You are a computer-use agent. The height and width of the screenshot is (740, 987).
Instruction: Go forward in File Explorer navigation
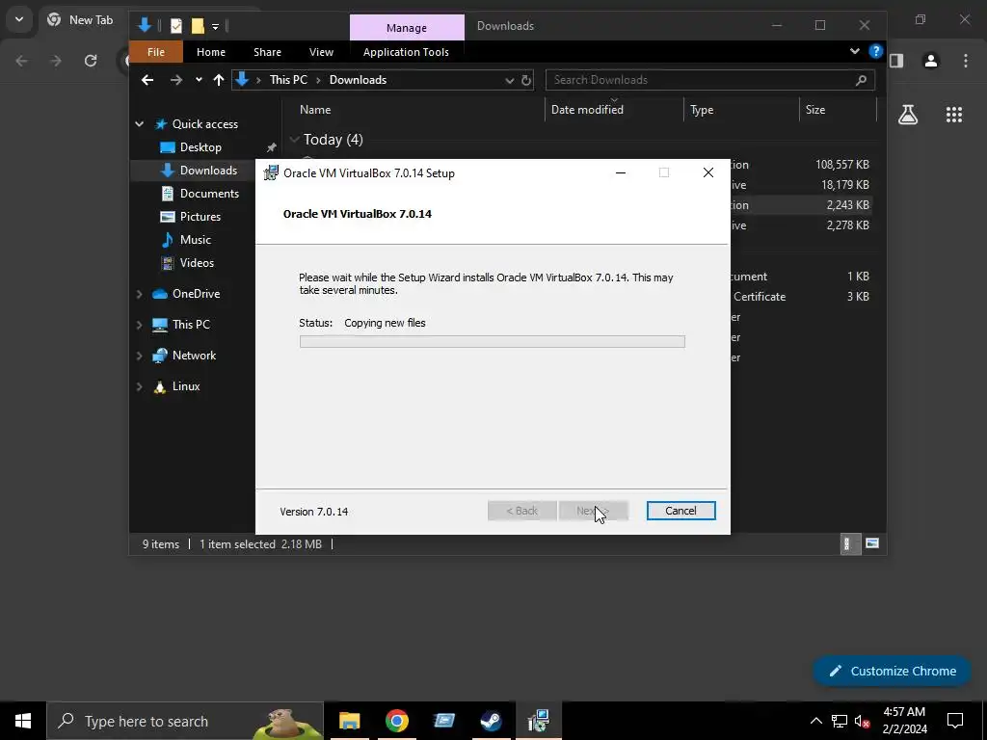176,80
